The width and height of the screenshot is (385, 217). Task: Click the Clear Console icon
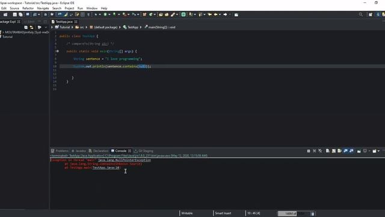327,151
